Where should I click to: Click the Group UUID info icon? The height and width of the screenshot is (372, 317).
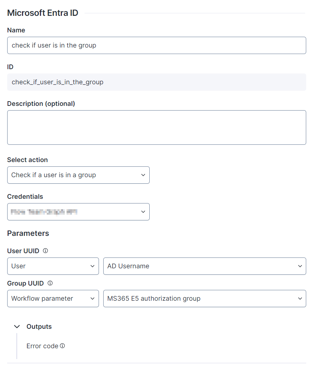[50, 283]
